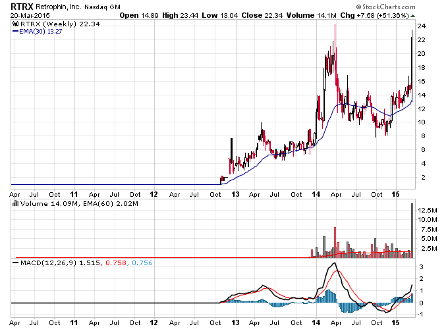Click the MACD(12,26,9) 1.515 legend
The image size is (448, 329).
tap(61, 263)
